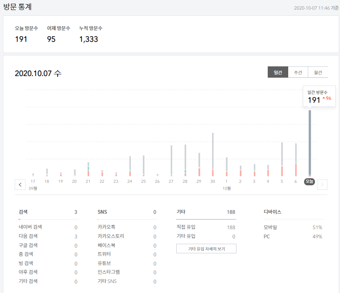
Task: Open 기타 유입 자세히 보기 button
Action: point(206,249)
